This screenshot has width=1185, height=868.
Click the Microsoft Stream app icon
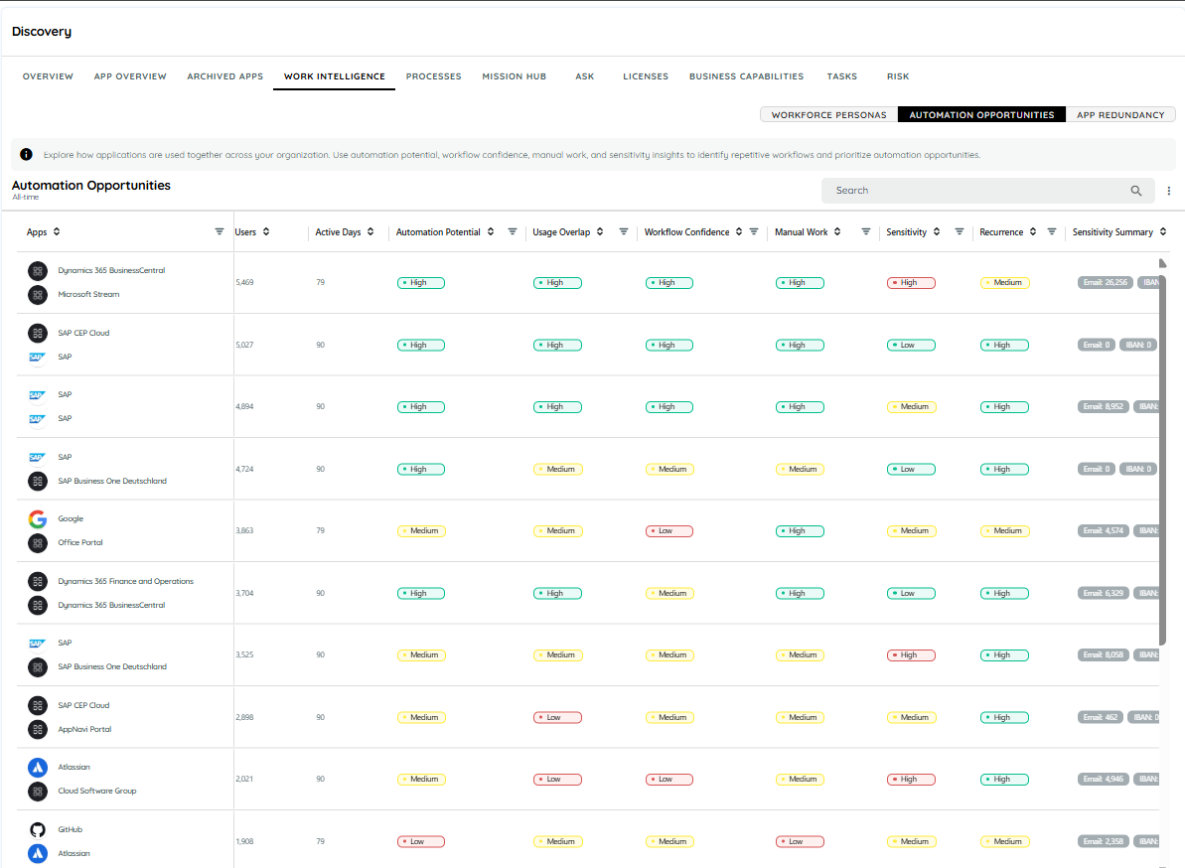pyautogui.click(x=37, y=295)
